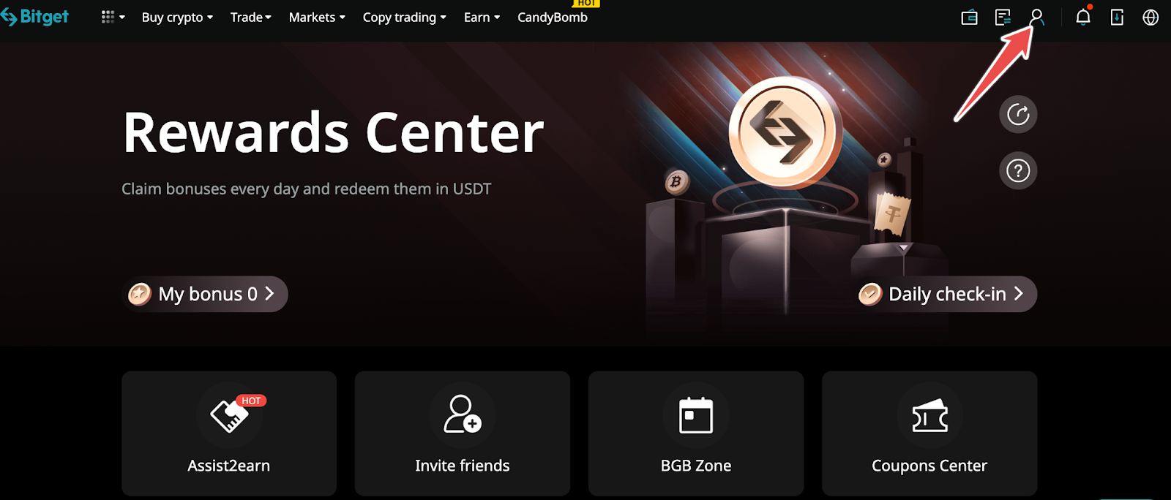Viewport: 1171px width, 500px height.
Task: Open the Assist2earn card
Action: coord(229,433)
